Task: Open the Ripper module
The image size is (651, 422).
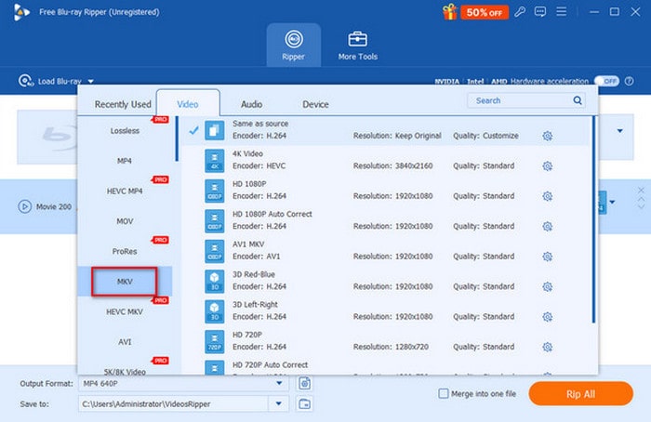Action: [x=294, y=45]
